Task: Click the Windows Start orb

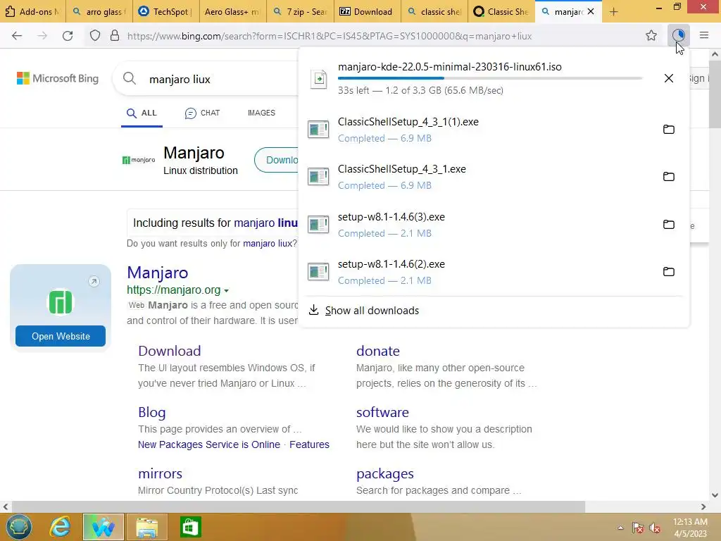Action: pos(19,527)
